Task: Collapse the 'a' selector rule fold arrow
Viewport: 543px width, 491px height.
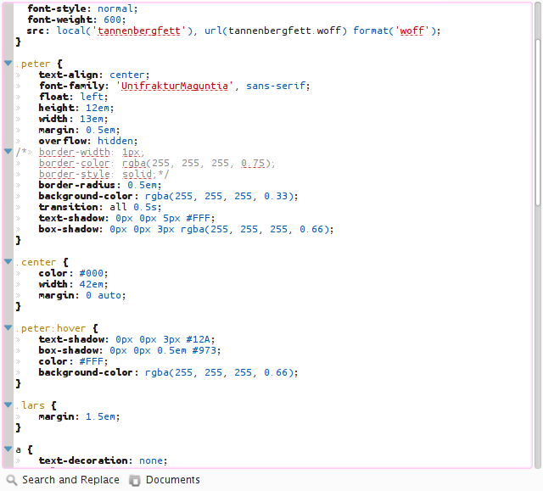Action: click(8, 449)
